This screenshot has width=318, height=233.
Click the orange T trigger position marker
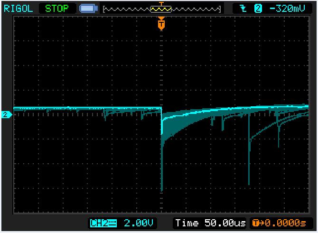pos(161,24)
